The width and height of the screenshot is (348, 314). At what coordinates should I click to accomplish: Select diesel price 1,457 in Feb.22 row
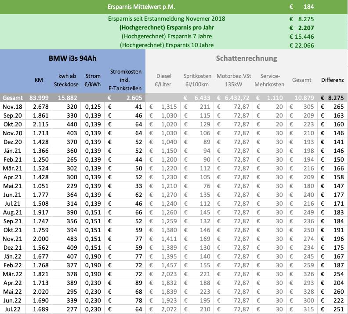pyautogui.click(x=169, y=265)
